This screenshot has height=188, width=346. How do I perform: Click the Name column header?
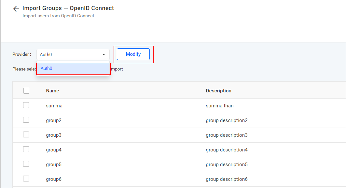coord(52,90)
